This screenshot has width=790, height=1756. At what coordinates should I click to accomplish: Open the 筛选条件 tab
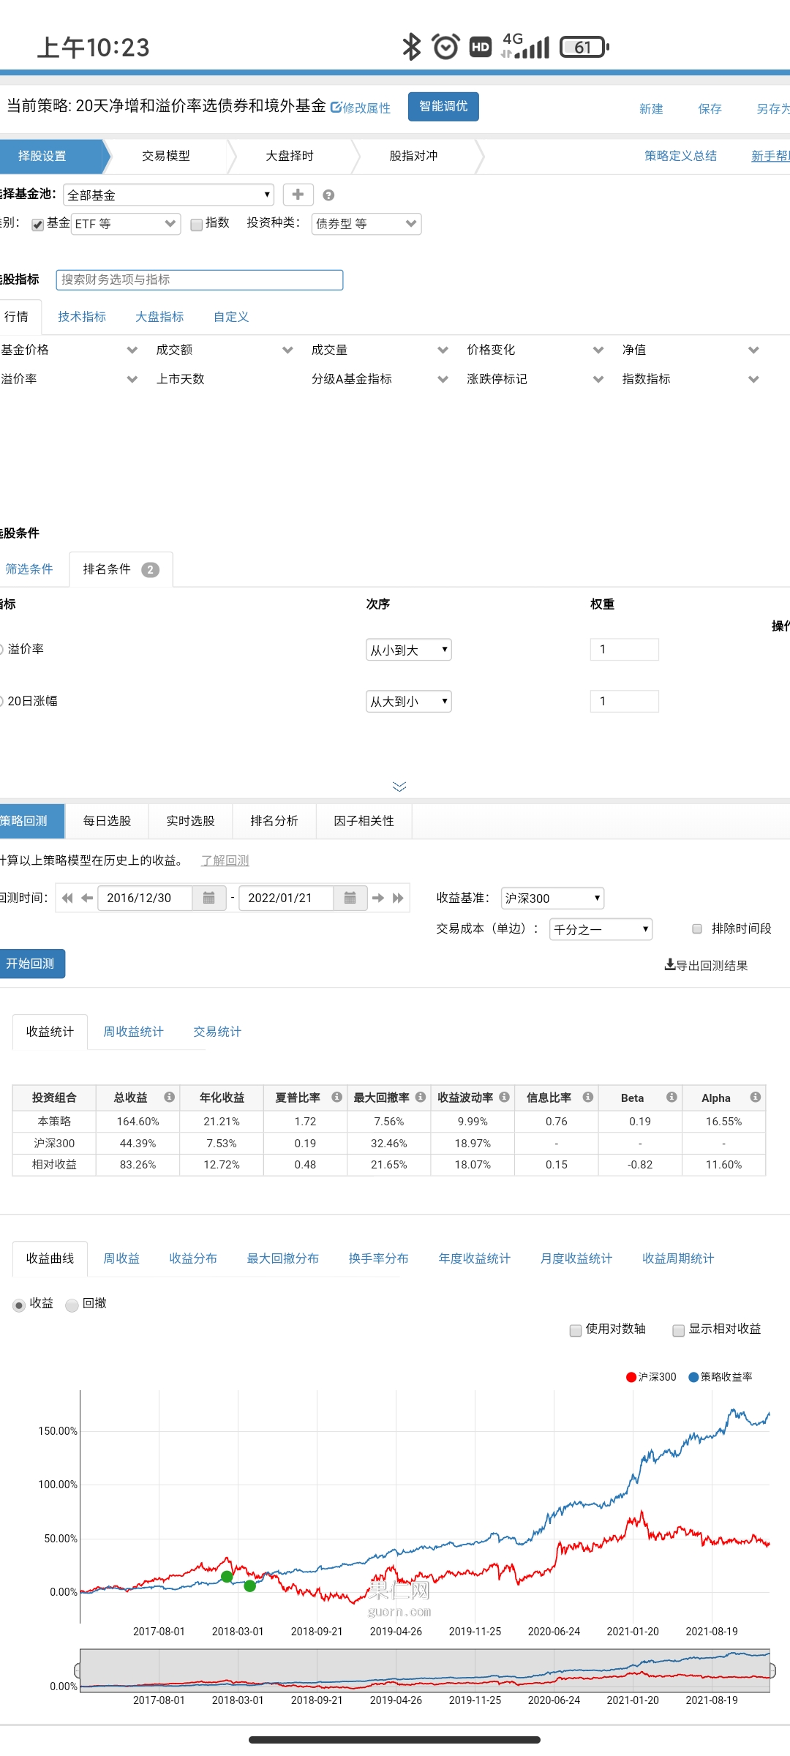point(29,569)
